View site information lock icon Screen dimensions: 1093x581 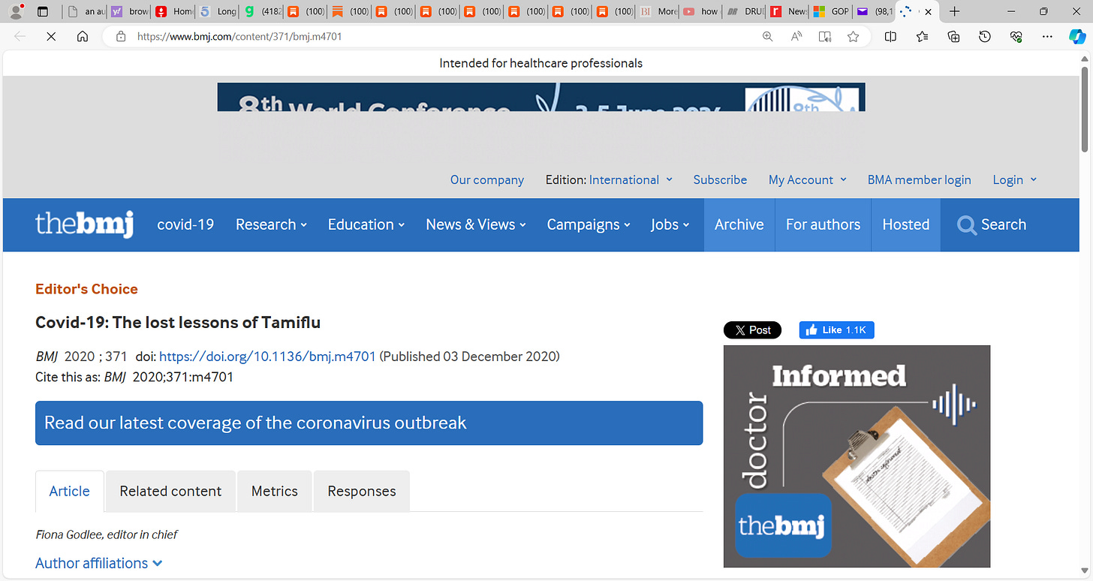pos(120,36)
